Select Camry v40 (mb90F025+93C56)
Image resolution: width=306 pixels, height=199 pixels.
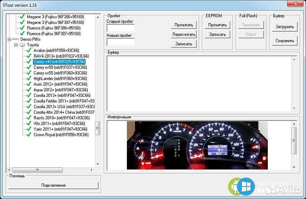click(59, 62)
